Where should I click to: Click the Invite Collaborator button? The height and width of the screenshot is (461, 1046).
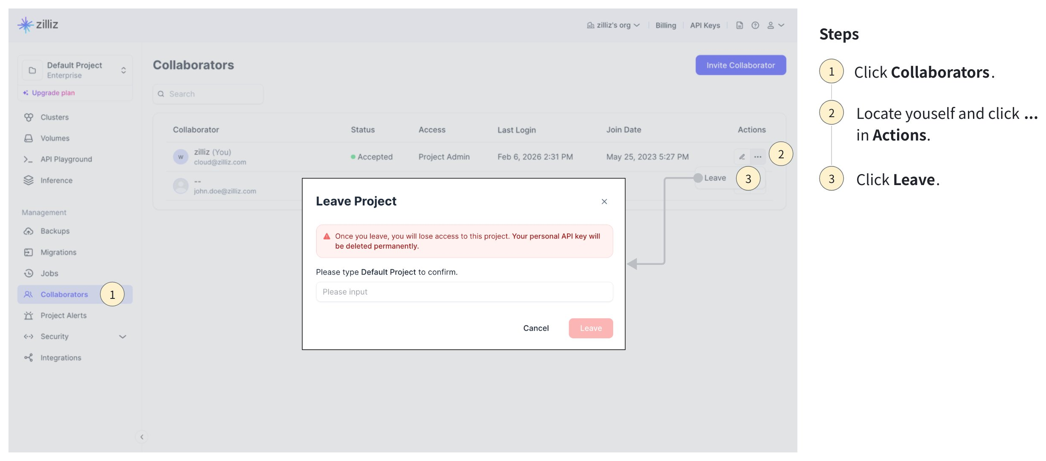coord(740,65)
